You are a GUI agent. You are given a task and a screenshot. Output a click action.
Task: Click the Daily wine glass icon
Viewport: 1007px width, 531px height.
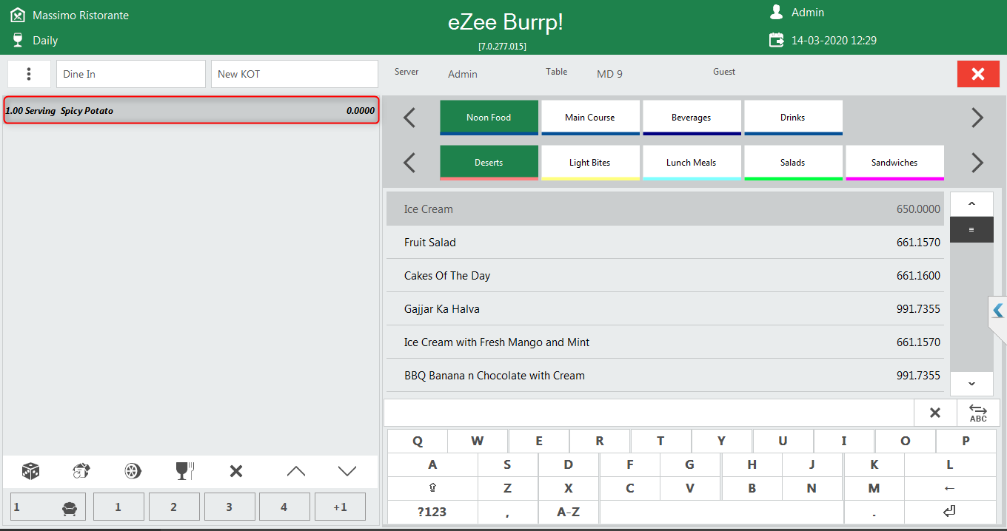18,40
